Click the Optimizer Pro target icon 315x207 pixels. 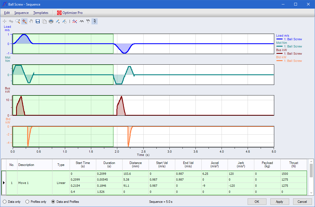[x=59, y=13]
